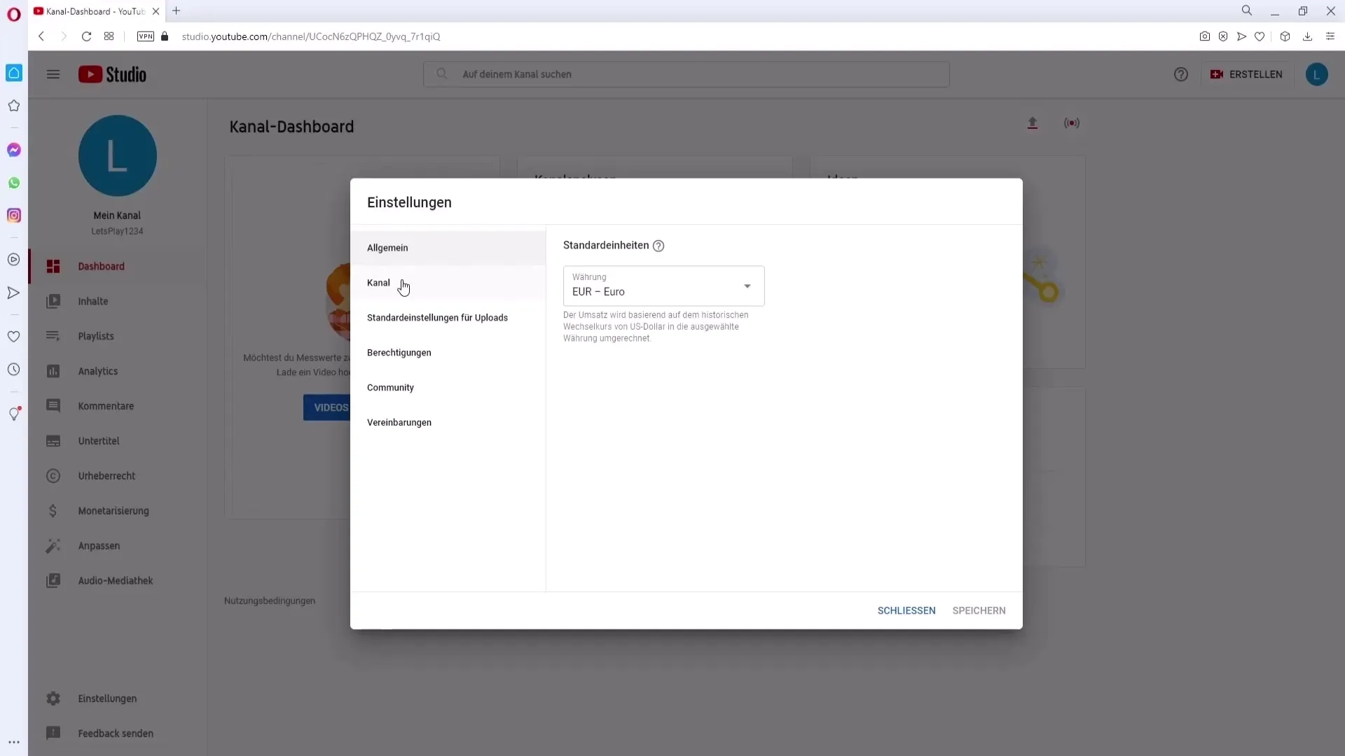Select the Kanal settings tab
The image size is (1345, 756).
(379, 283)
